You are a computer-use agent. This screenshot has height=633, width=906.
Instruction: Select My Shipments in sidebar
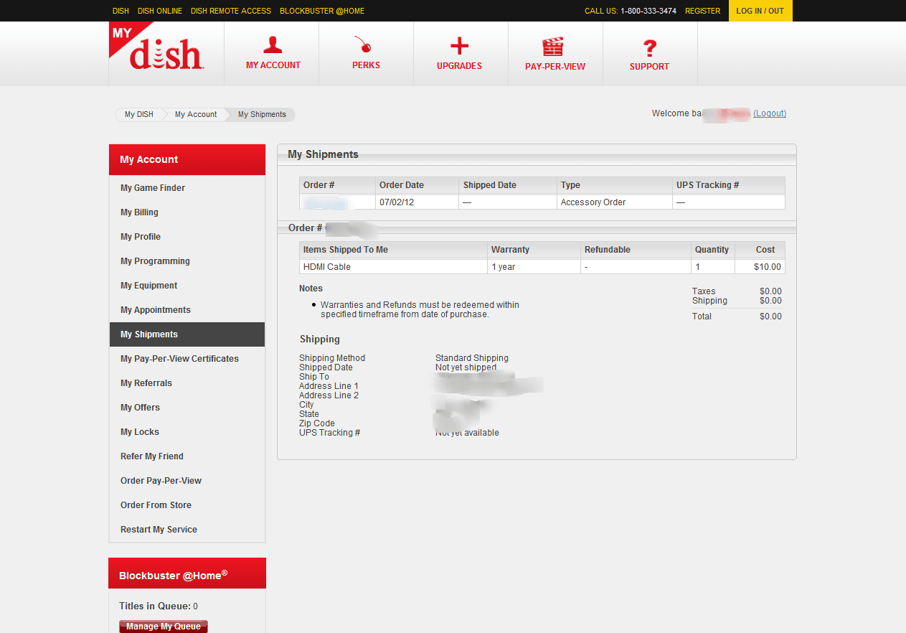click(187, 334)
